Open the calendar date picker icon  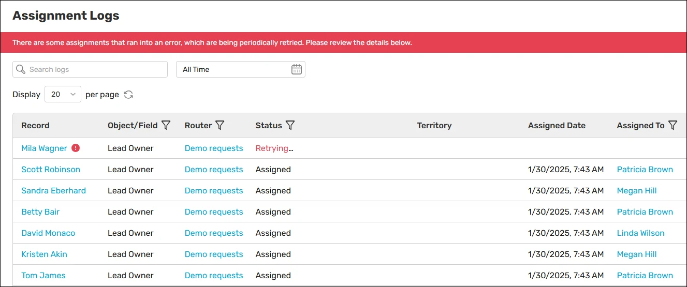click(297, 69)
